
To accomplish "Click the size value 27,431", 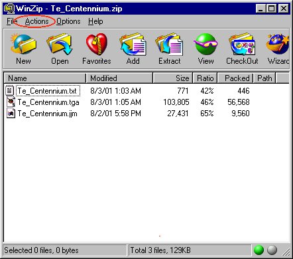I will pyautogui.click(x=178, y=114).
